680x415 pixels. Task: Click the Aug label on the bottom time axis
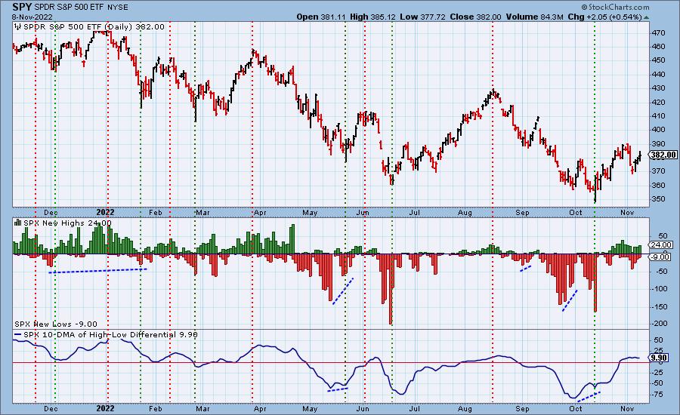pyautogui.click(x=465, y=409)
